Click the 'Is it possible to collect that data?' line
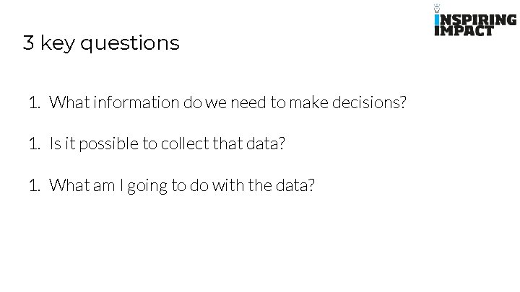The width and height of the screenshot is (520, 292). [167, 143]
